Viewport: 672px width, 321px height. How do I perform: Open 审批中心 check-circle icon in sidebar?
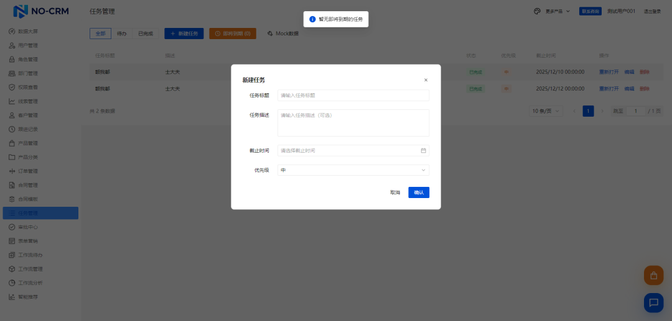pyautogui.click(x=12, y=227)
